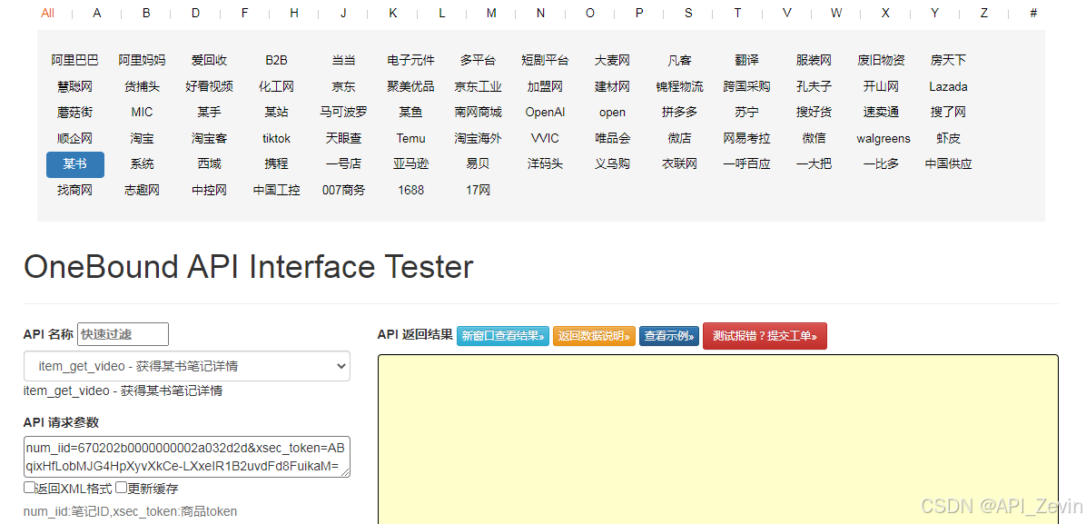Select the 虾皮 platform
Viewport: 1086px width, 524px height.
coord(948,139)
